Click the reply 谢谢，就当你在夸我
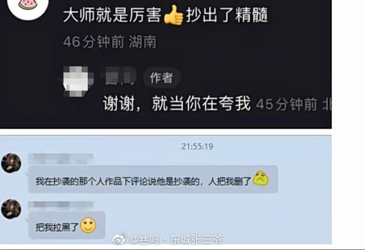This screenshot has height=250, width=365. click(x=177, y=104)
